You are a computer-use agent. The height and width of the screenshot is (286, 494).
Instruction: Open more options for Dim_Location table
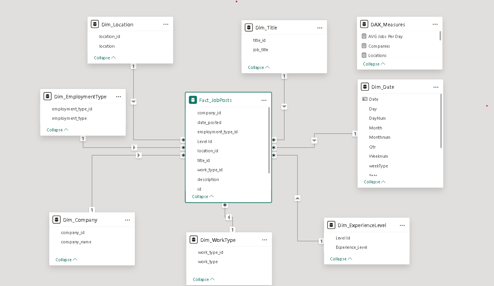(166, 24)
